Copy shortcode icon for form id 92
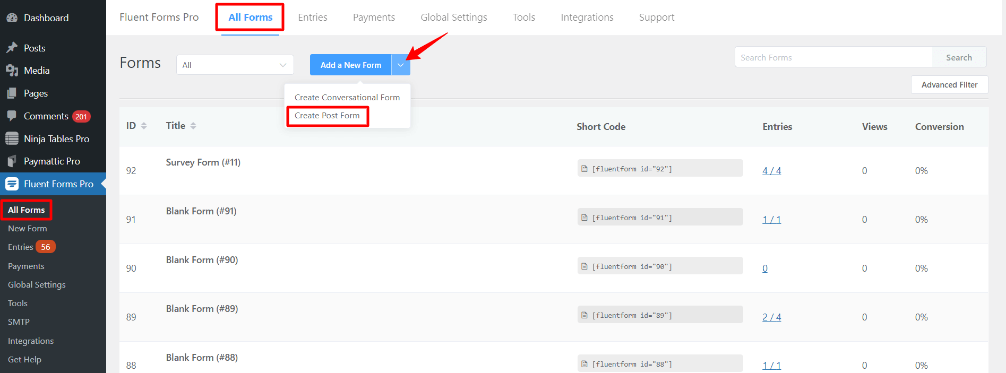Viewport: 1006px width, 373px height. coord(584,169)
